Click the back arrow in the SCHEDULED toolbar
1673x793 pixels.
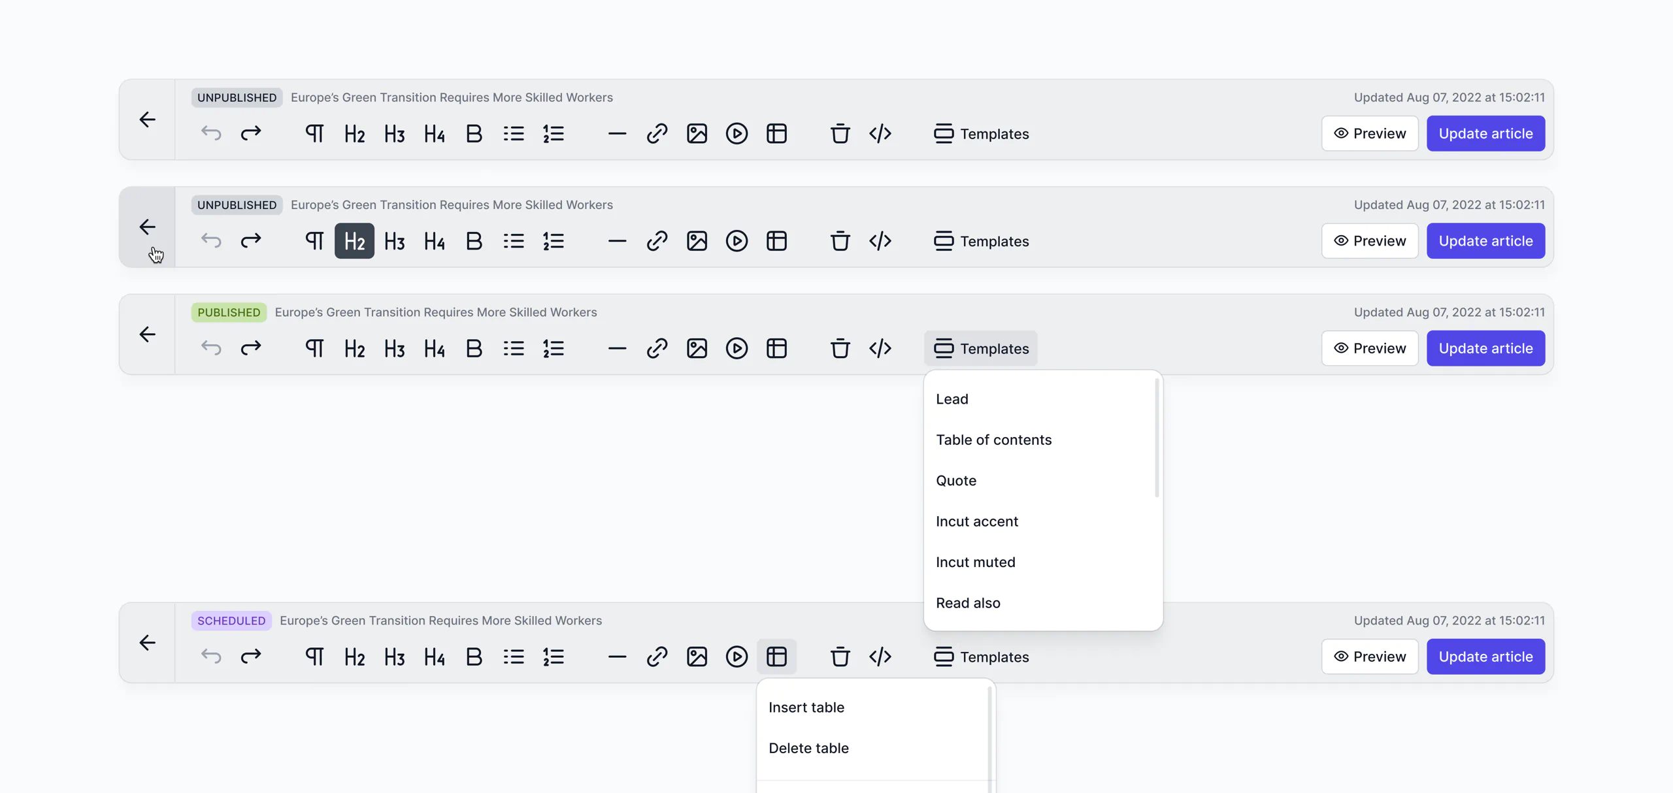point(148,643)
